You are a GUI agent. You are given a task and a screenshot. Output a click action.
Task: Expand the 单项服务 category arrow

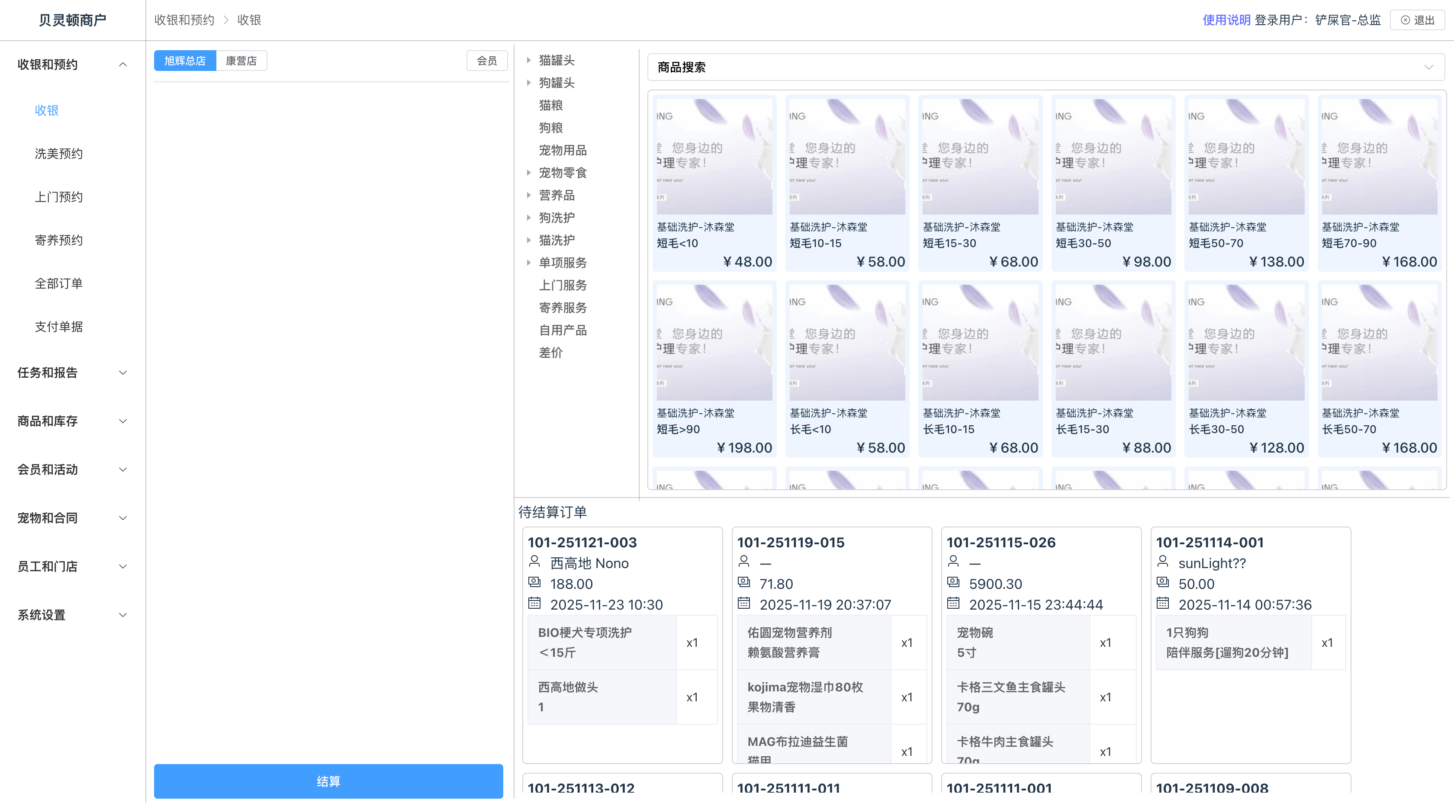[529, 262]
